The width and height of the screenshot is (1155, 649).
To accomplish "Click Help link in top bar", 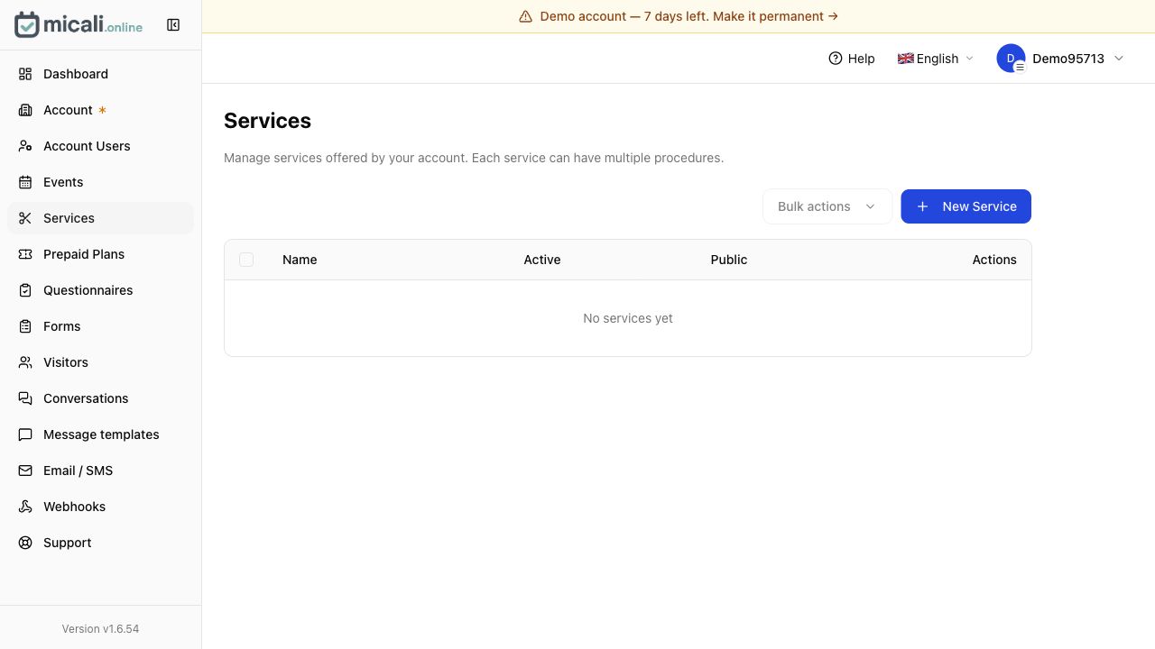I will tap(852, 58).
